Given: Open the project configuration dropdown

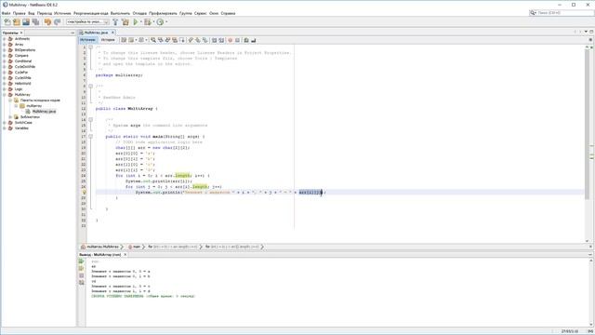Looking at the screenshot, I should click(87, 22).
